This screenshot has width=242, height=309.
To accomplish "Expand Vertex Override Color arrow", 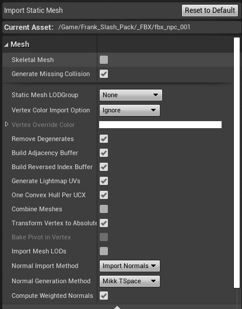I will pos(6,124).
